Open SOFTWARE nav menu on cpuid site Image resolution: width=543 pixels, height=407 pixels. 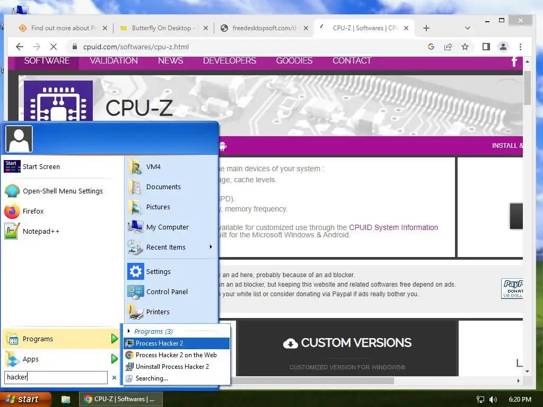pos(47,61)
